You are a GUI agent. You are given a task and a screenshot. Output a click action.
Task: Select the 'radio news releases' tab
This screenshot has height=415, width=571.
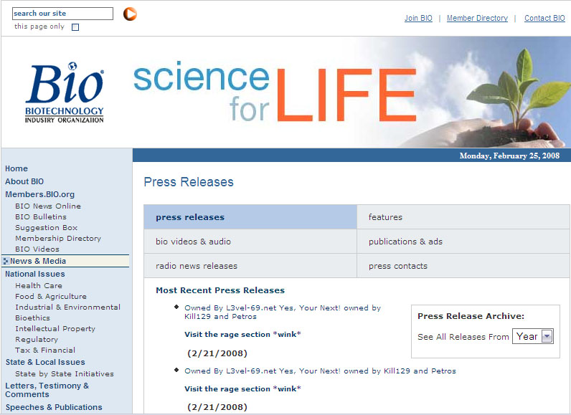click(x=250, y=266)
